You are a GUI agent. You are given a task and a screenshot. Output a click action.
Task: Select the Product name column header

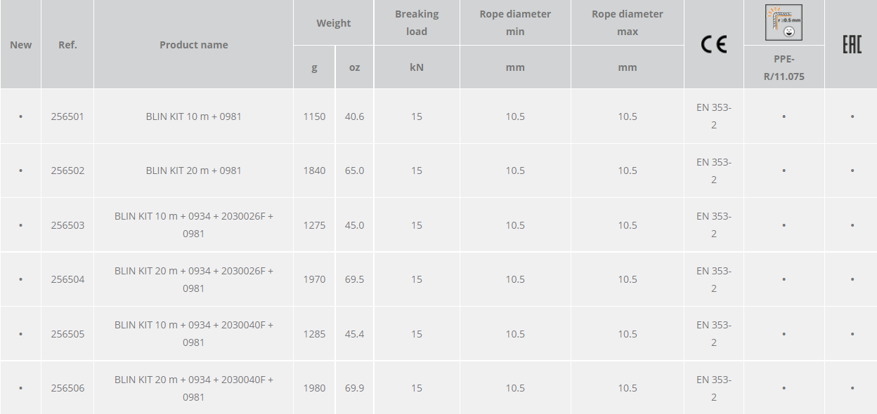[x=193, y=45]
